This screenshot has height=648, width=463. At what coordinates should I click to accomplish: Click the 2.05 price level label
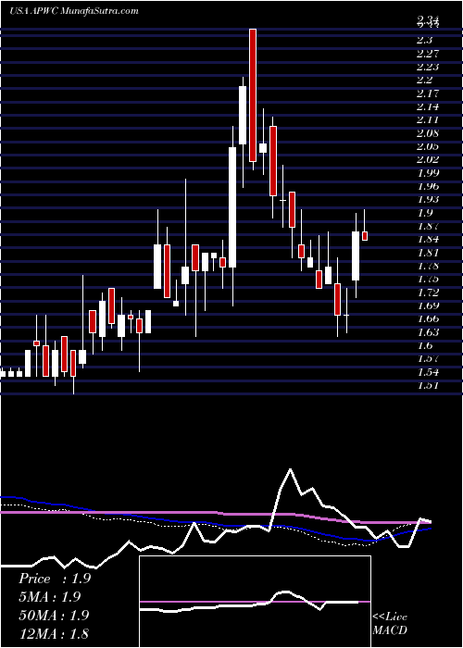[428, 146]
